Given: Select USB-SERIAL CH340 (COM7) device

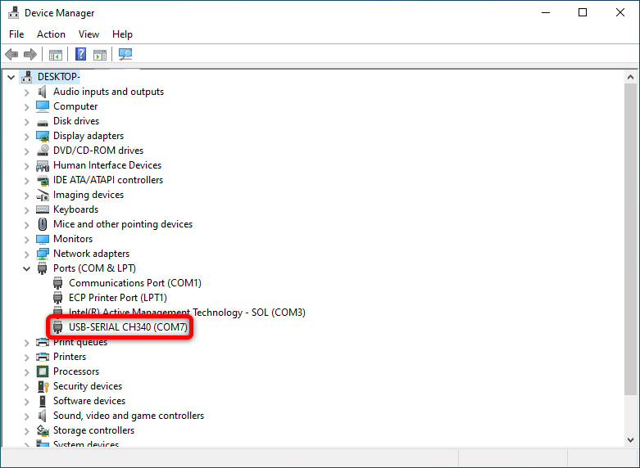Looking at the screenshot, I should 129,327.
